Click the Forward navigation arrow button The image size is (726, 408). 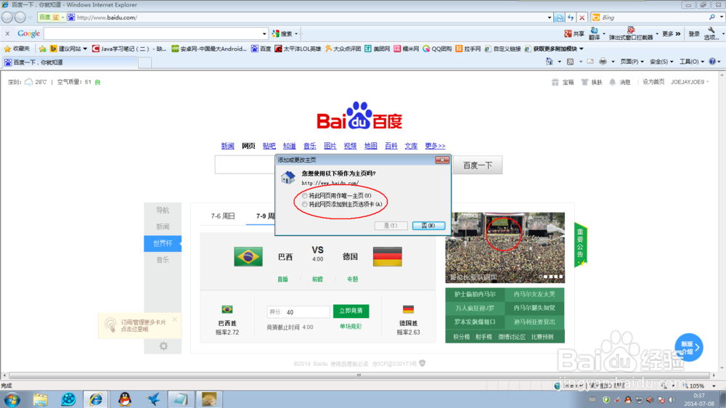pos(20,17)
